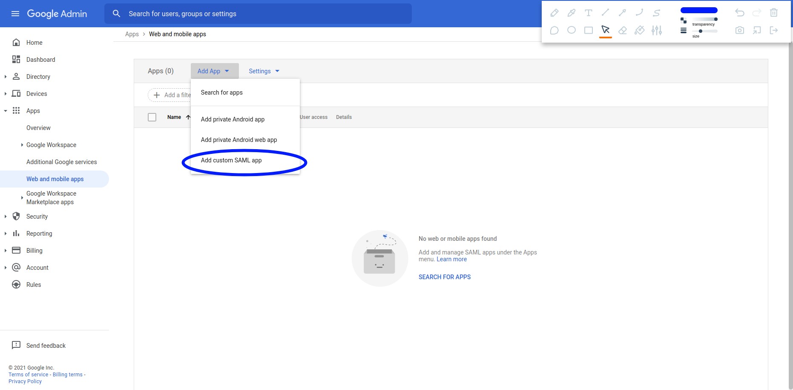793x390 pixels.
Task: Select the S-shaped freeform curve tool
Action: click(656, 13)
